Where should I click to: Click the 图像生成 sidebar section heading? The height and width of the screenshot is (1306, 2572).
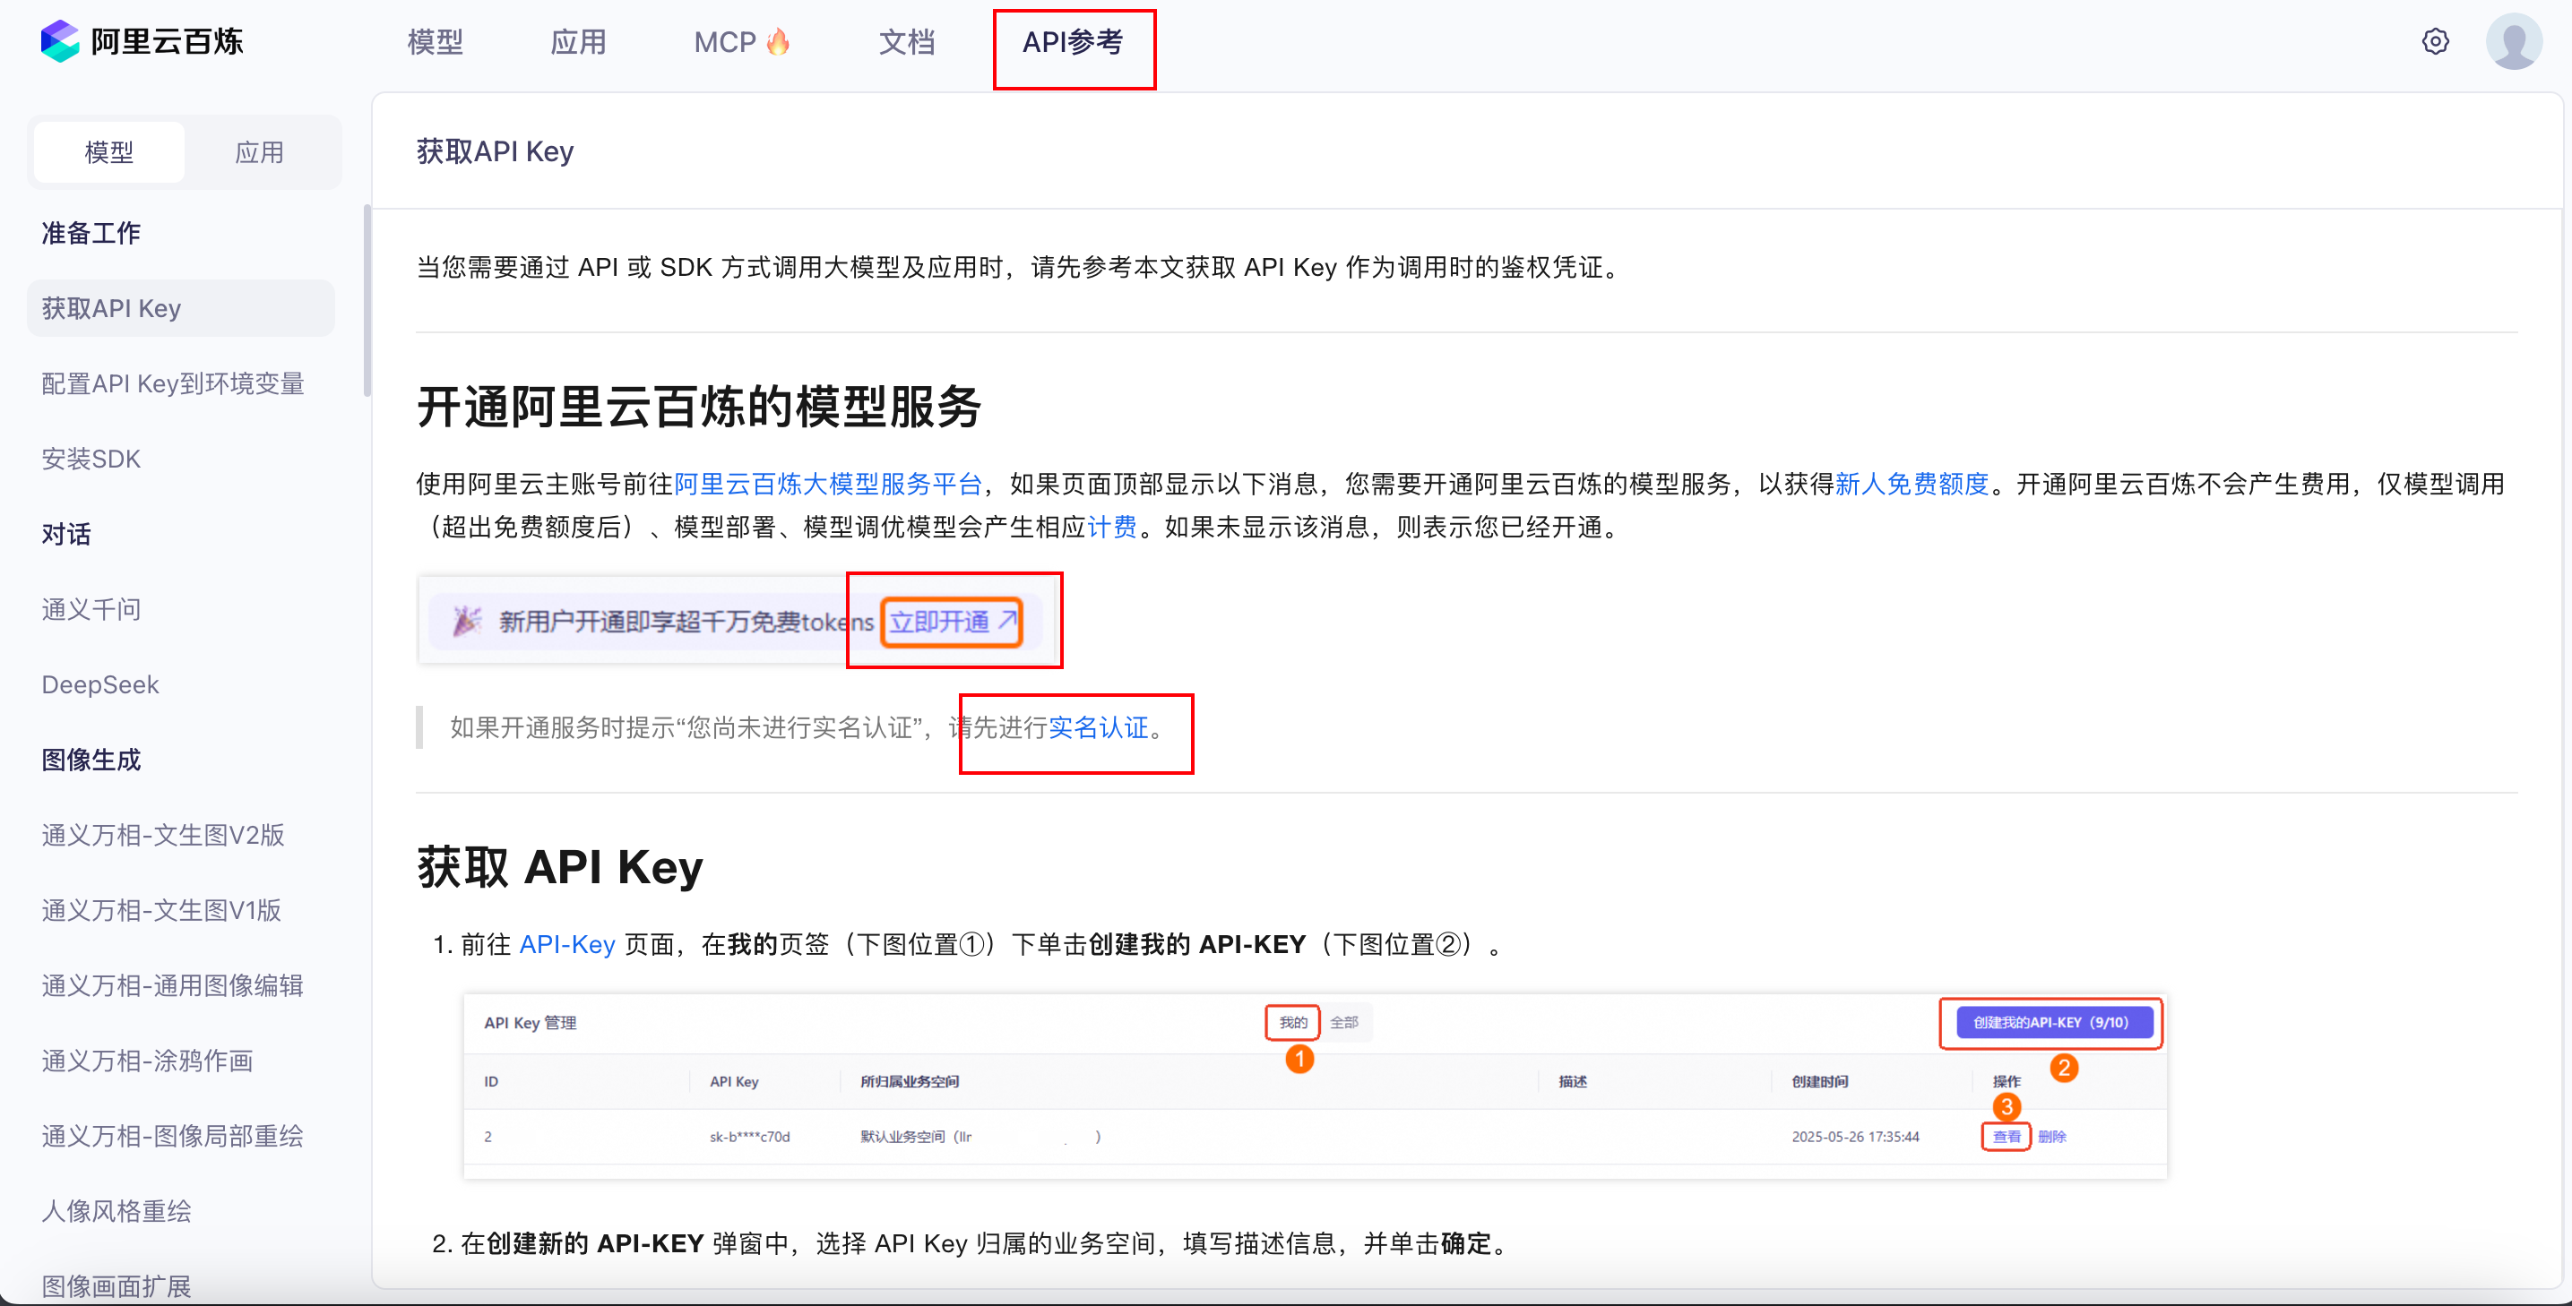click(91, 760)
